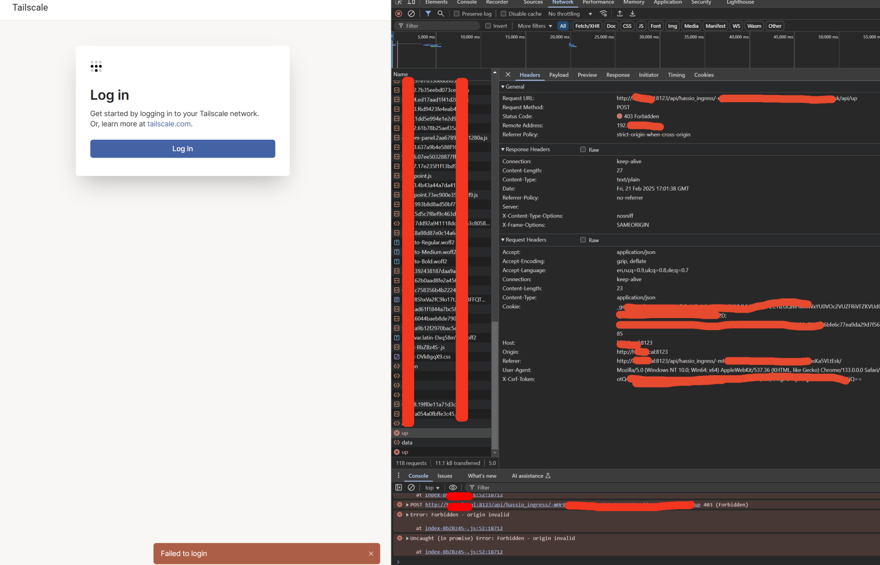Tick the Invert filter checkbox

[488, 26]
